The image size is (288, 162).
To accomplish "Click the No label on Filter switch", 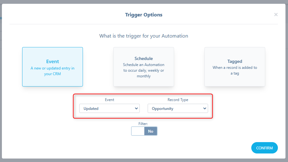I will pos(151,131).
